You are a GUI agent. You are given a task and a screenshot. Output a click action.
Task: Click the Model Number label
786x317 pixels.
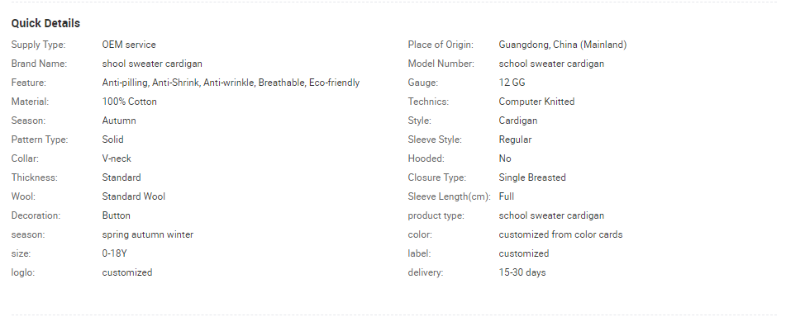coord(441,64)
